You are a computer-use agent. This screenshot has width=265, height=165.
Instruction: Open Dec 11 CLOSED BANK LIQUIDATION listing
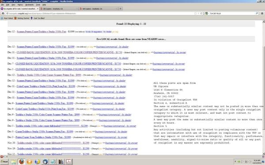(x=69, y=52)
